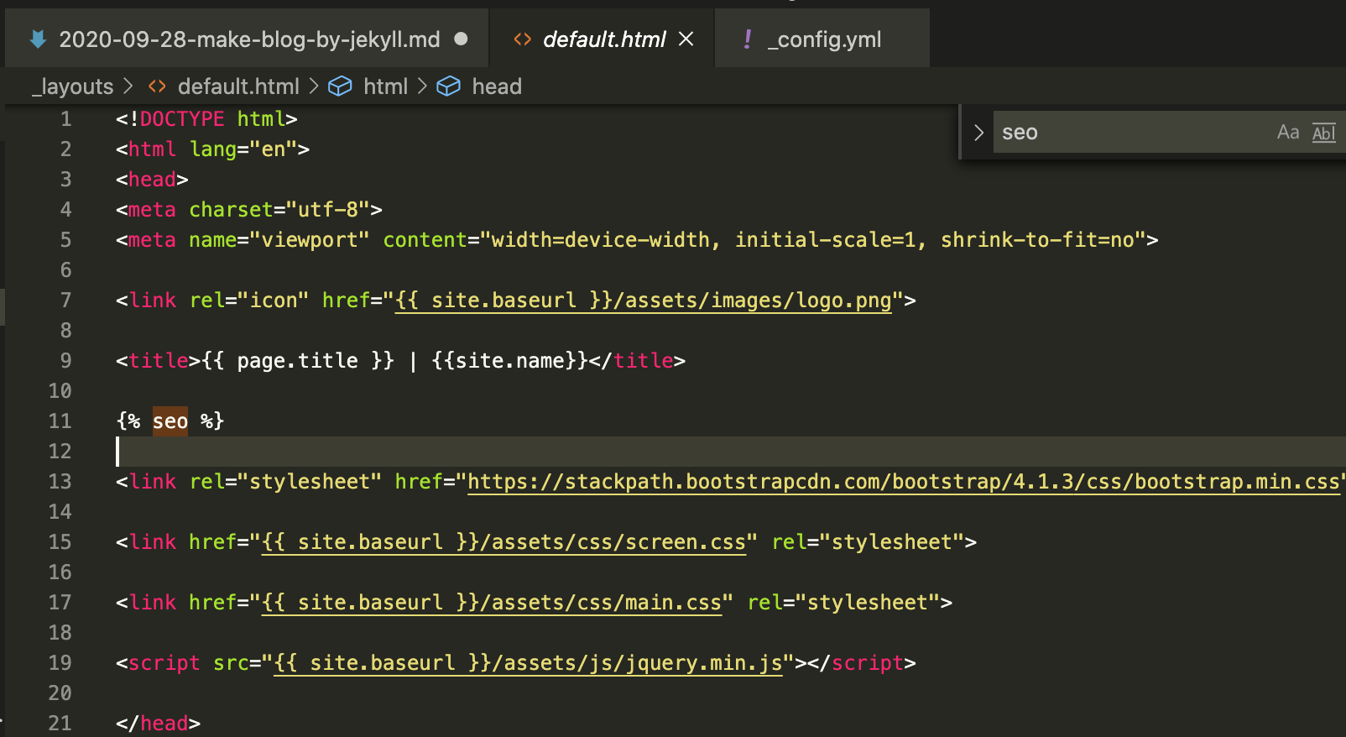The height and width of the screenshot is (737, 1346).
Task: Follow the bootstrapcdn stylesheet URL on line 13
Action: [x=903, y=482]
